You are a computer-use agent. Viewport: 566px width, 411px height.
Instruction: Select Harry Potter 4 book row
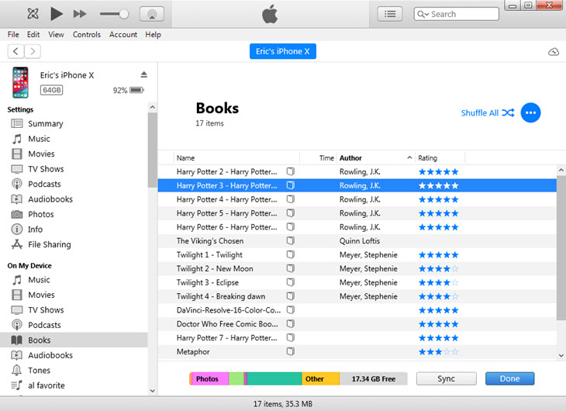coord(357,200)
